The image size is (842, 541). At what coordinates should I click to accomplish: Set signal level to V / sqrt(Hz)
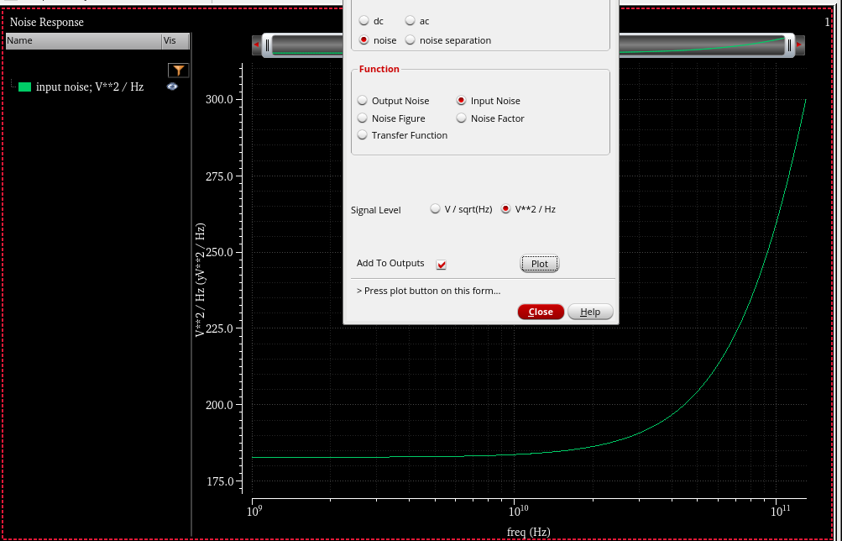(x=435, y=209)
